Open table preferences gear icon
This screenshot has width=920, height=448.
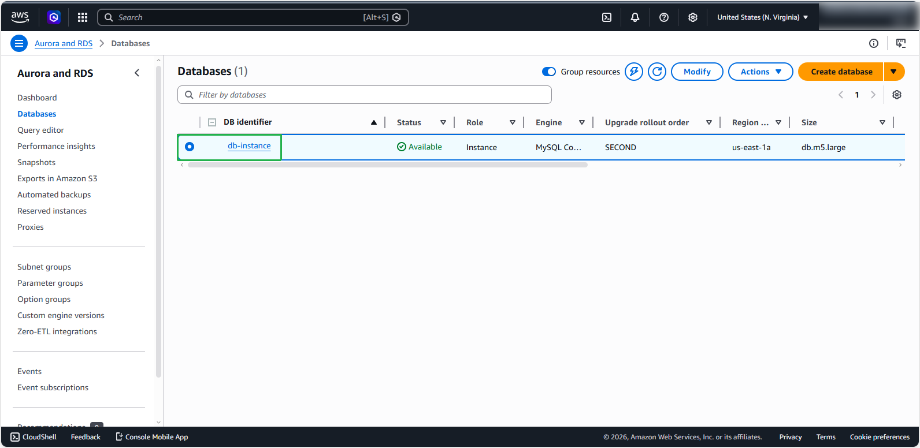897,95
